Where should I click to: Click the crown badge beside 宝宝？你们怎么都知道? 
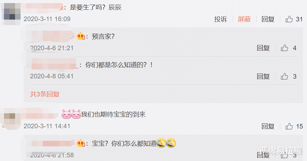81,144
